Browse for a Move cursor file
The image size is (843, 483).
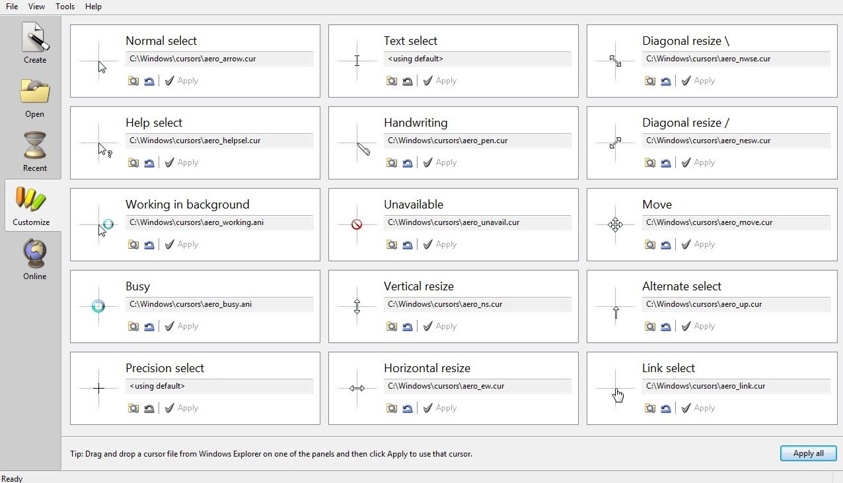pos(650,244)
